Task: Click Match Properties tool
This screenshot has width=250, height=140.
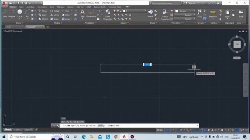Action: [x=165, y=15]
